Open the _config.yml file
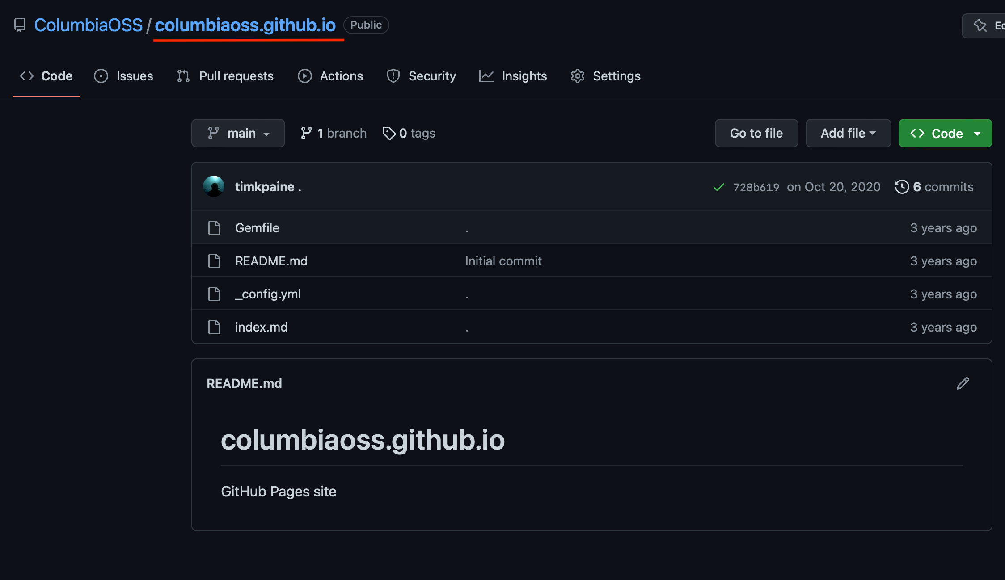The width and height of the screenshot is (1005, 580). 268,294
